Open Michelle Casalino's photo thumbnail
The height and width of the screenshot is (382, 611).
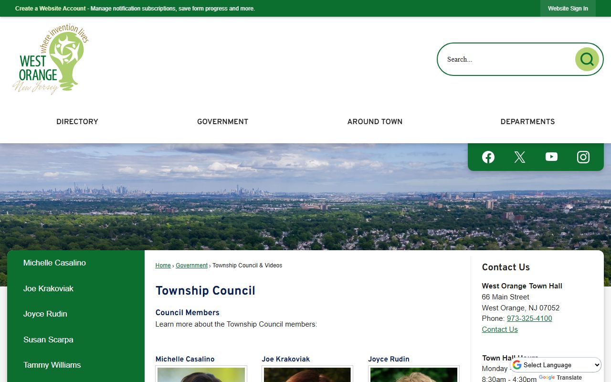(201, 374)
